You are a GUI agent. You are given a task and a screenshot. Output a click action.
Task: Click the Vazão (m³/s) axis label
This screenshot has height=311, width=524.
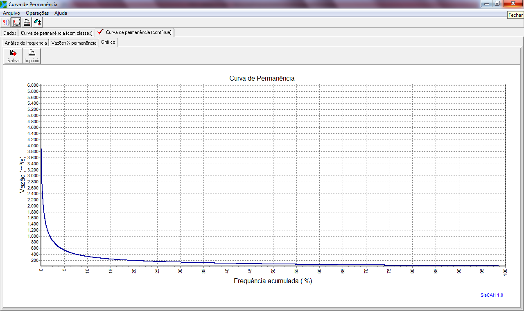coord(23,176)
